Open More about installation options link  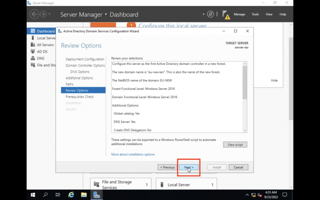pyautogui.click(x=133, y=154)
